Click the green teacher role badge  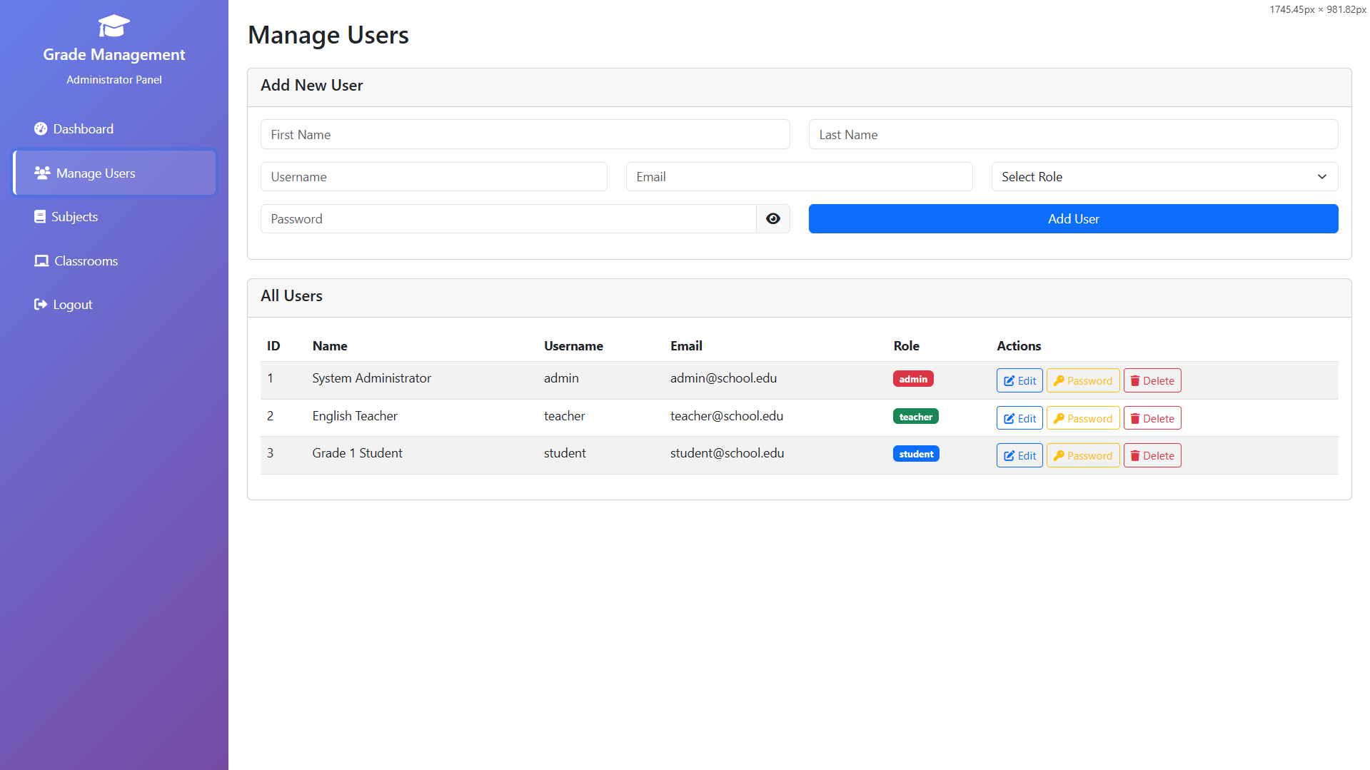[915, 417]
